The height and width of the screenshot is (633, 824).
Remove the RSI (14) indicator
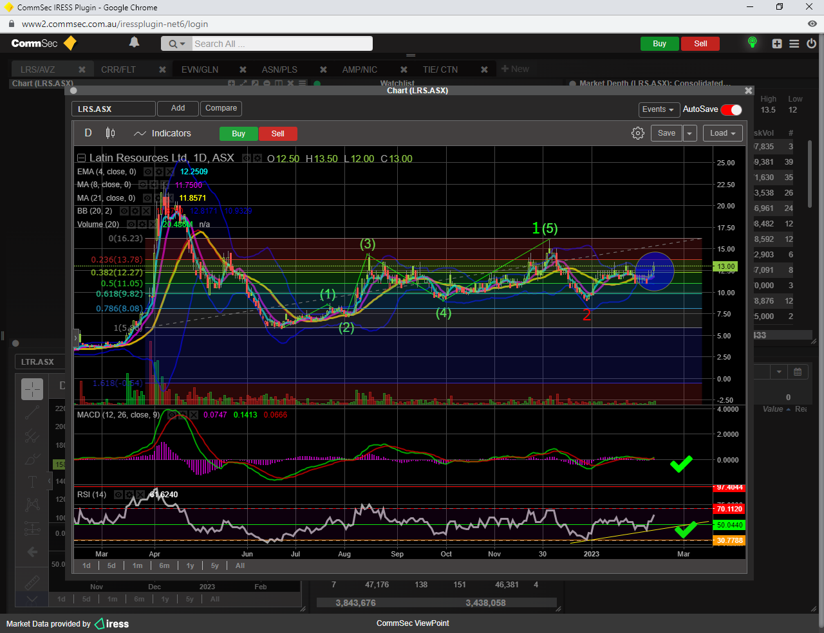click(140, 495)
